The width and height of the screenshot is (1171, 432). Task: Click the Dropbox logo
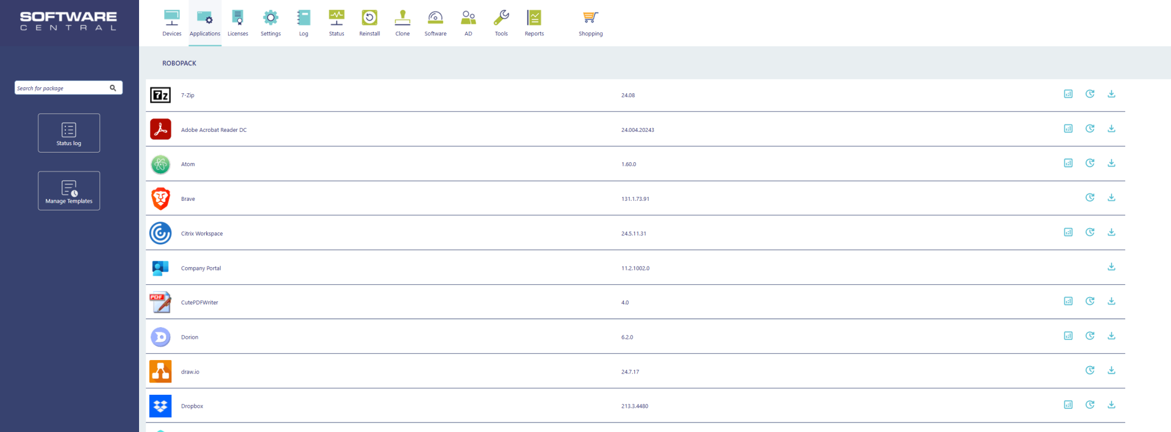[160, 406]
